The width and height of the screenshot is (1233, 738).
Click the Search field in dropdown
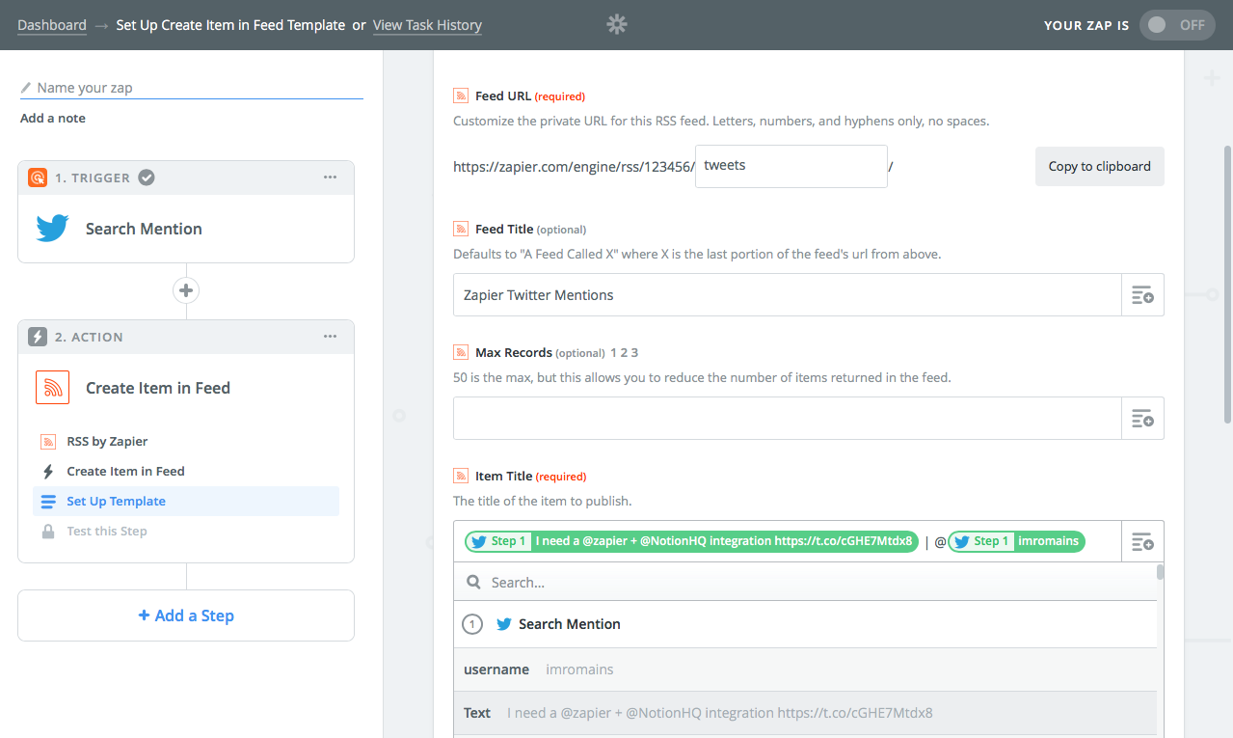805,583
